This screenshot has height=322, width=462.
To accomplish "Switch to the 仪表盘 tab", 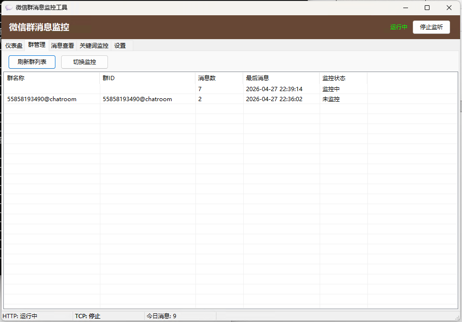I will [13, 45].
